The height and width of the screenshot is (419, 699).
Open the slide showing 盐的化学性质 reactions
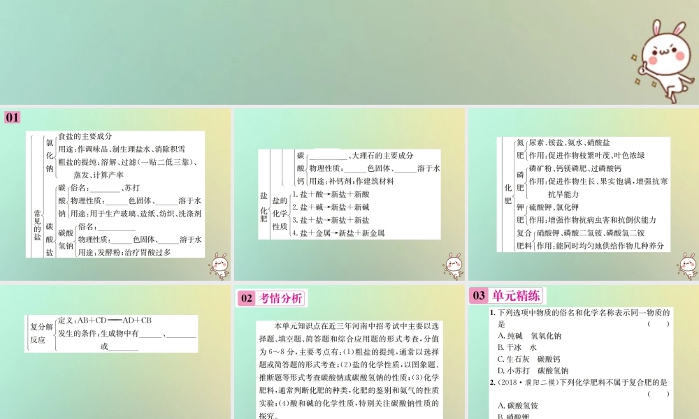click(349, 194)
